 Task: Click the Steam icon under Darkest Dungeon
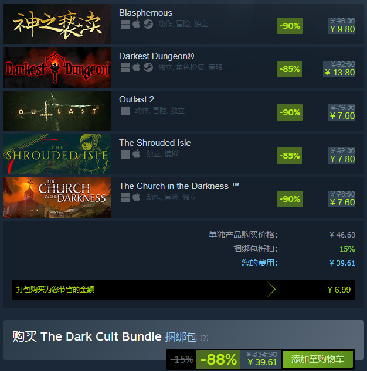coord(148,67)
